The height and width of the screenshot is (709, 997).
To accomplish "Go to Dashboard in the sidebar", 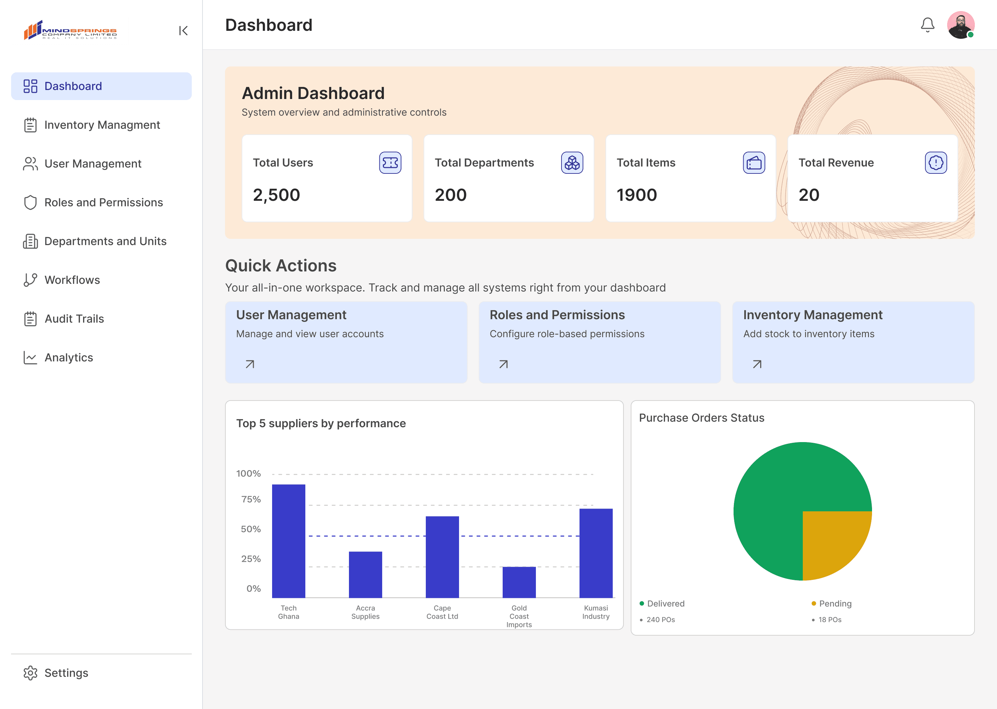I will coord(101,86).
